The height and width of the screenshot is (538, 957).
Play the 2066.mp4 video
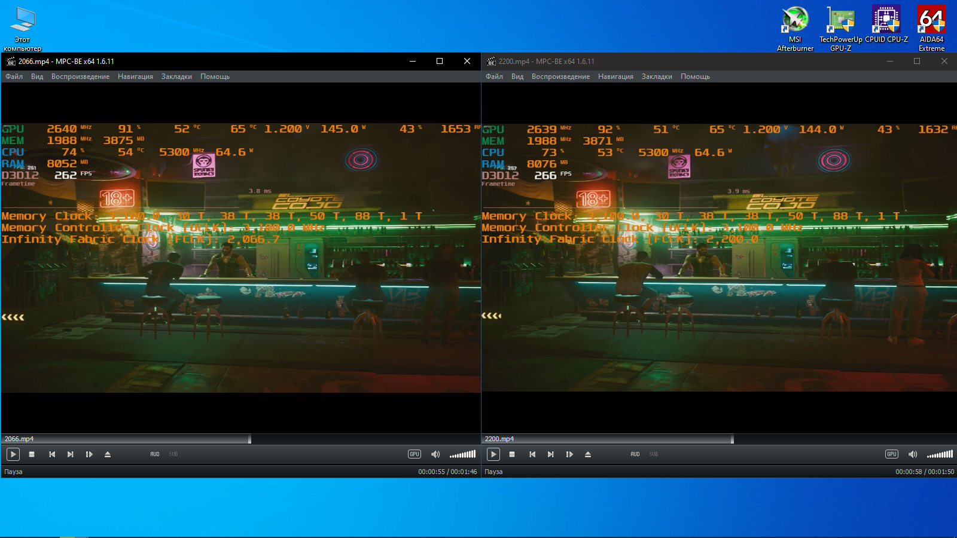click(x=13, y=454)
